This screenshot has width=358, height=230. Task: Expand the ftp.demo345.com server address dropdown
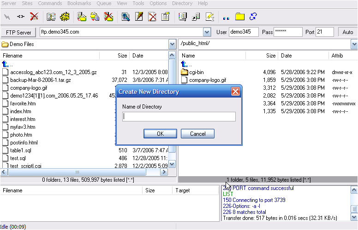click(x=207, y=32)
